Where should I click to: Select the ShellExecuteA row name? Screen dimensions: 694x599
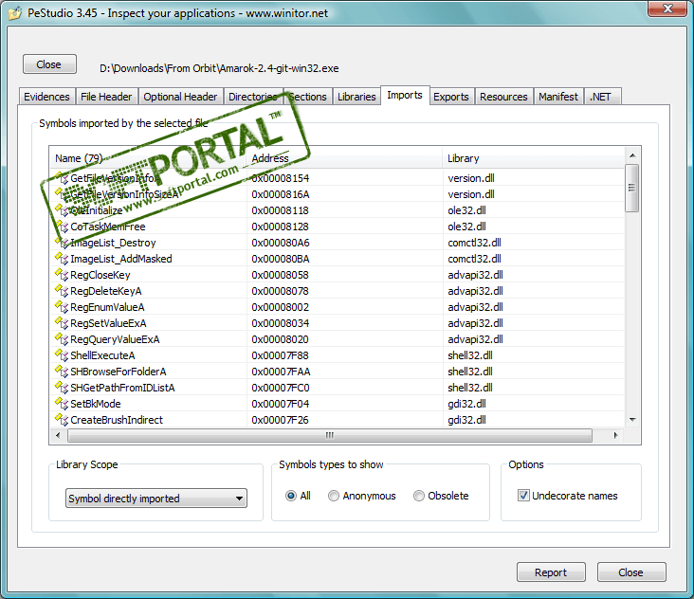coord(102,355)
